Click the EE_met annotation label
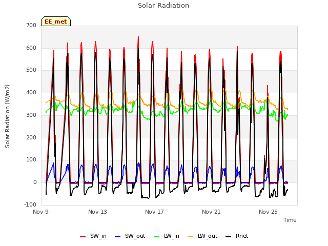Viewport: 328px width, 246px height. [x=56, y=22]
